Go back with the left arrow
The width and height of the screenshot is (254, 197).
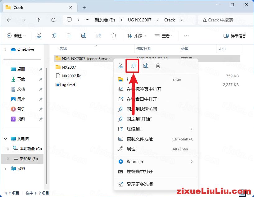9,20
